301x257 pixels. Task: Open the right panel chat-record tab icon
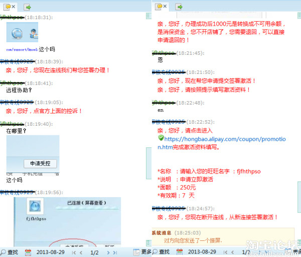coord(159,7)
